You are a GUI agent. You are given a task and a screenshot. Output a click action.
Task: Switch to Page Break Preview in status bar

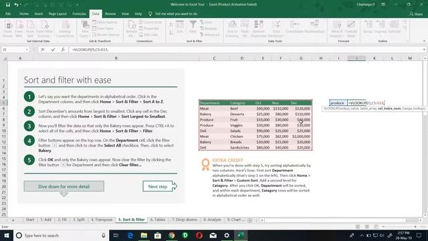(x=376, y=227)
